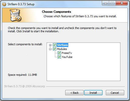Go back with the Back button
Image resolution: width=130 pixels, height=101 pixels.
pyautogui.click(x=74, y=92)
